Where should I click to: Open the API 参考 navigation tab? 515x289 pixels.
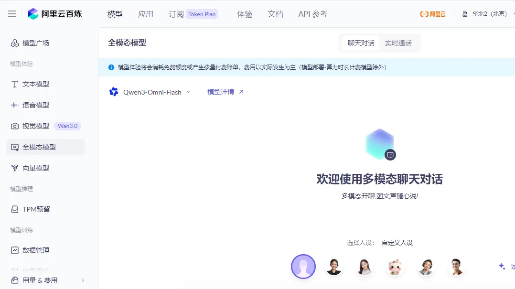click(x=312, y=14)
